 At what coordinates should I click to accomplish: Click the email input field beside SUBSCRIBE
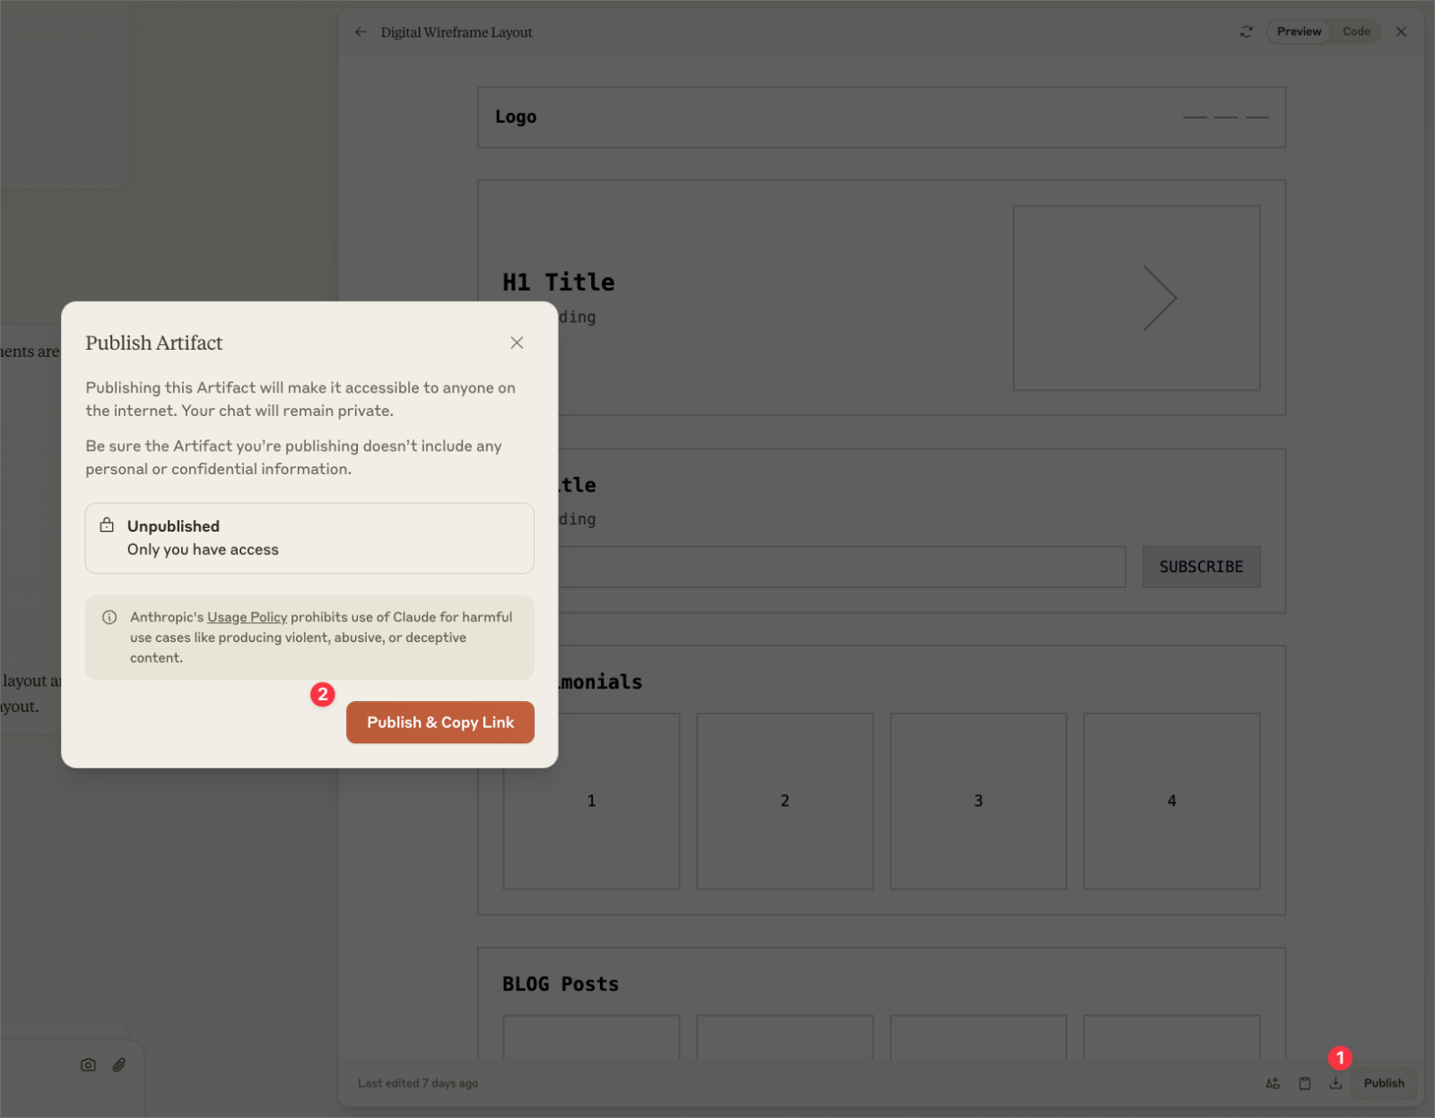pyautogui.click(x=841, y=567)
